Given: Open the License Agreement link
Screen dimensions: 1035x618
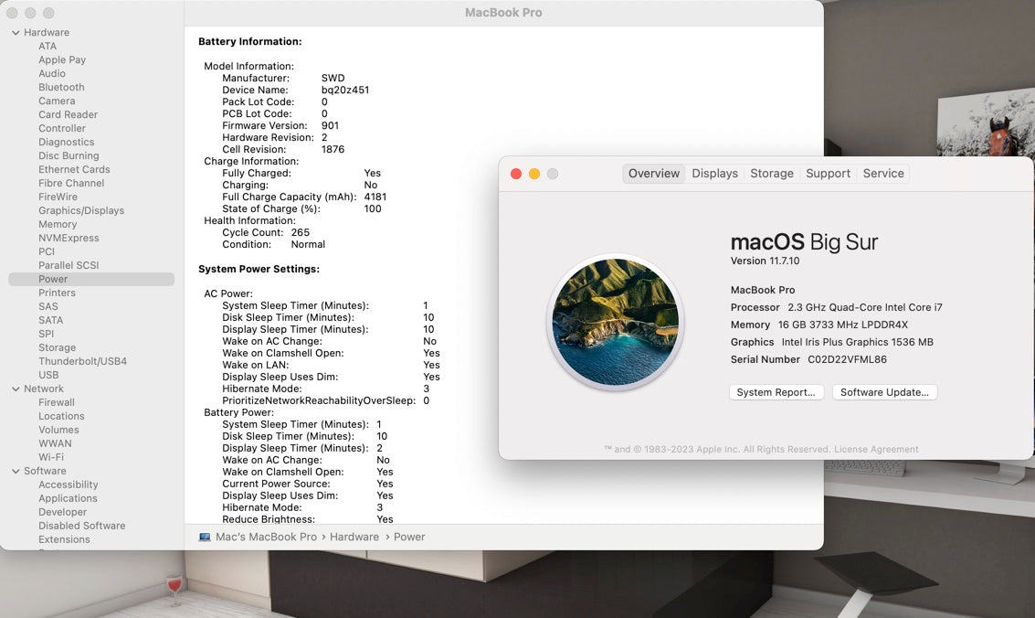Looking at the screenshot, I should tap(876, 450).
